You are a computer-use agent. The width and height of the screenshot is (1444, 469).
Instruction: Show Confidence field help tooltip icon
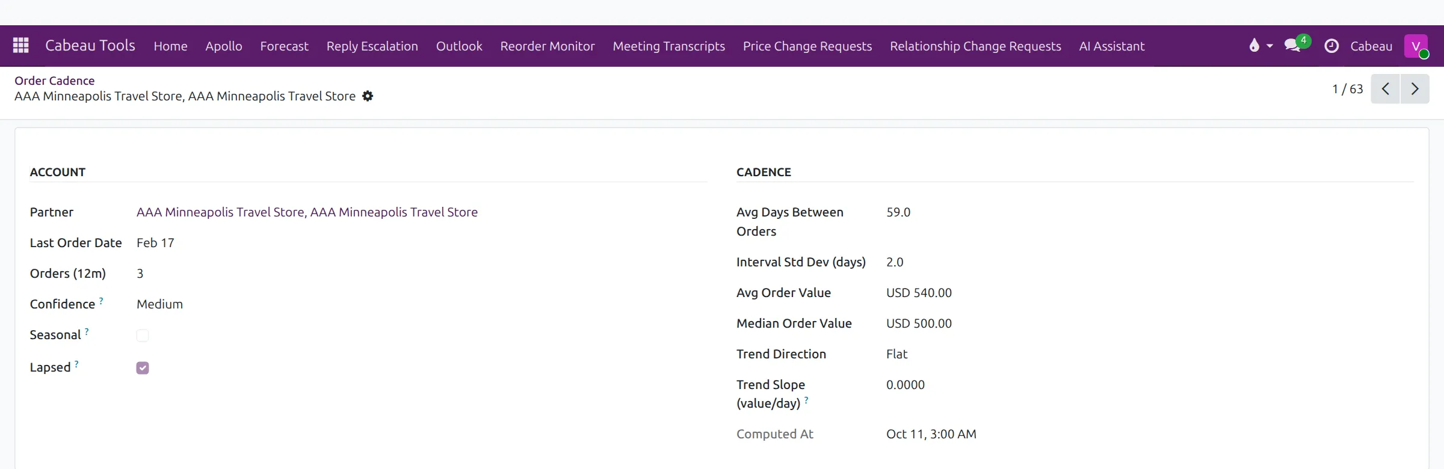(101, 300)
